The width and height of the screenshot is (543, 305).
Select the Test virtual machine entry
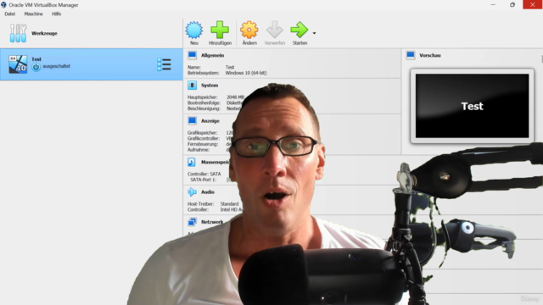click(x=92, y=64)
